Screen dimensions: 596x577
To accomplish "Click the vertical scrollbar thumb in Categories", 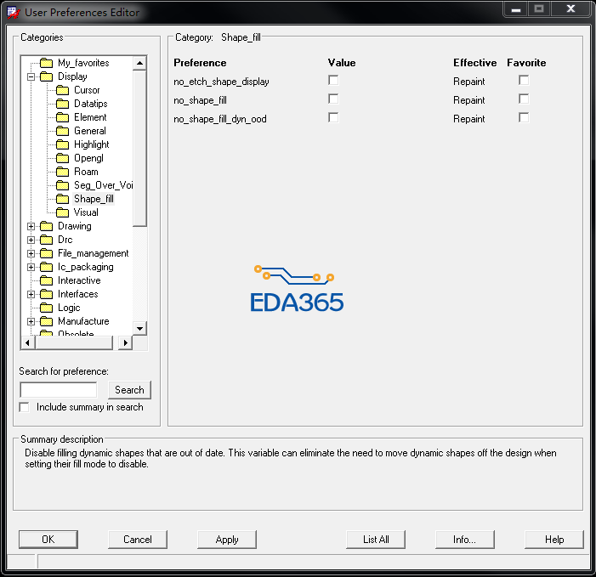I will click(x=140, y=148).
